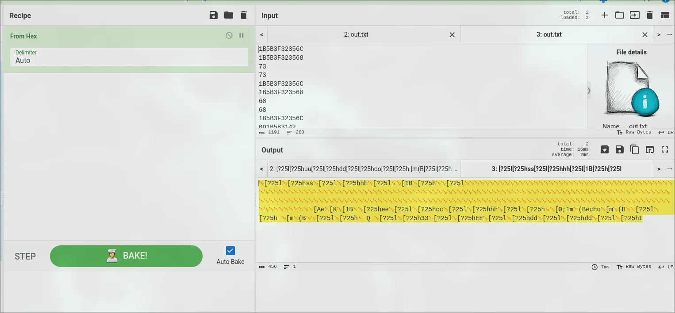Clear the input and output with the trash icon
Viewport: 675px width, 313px height.
(x=650, y=15)
